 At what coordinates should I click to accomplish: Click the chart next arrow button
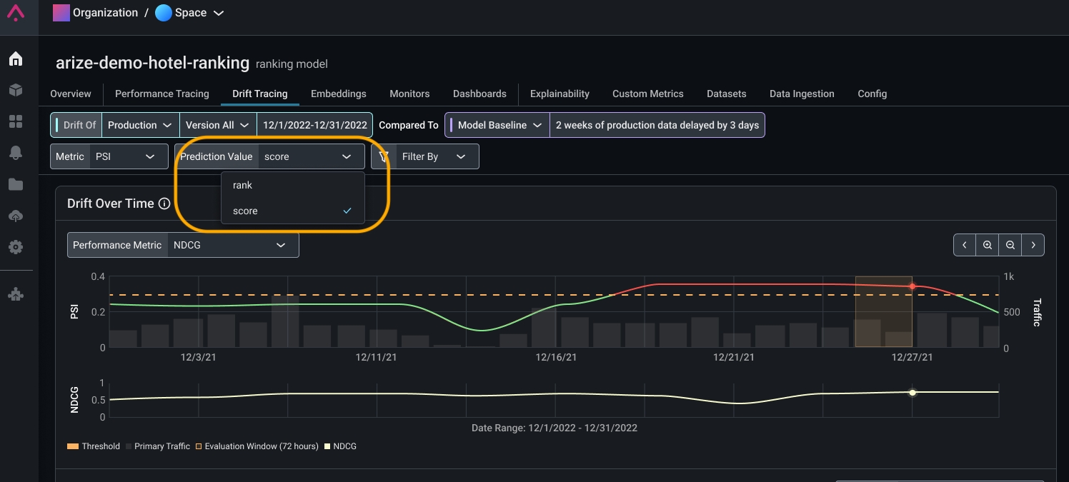pos(1033,245)
